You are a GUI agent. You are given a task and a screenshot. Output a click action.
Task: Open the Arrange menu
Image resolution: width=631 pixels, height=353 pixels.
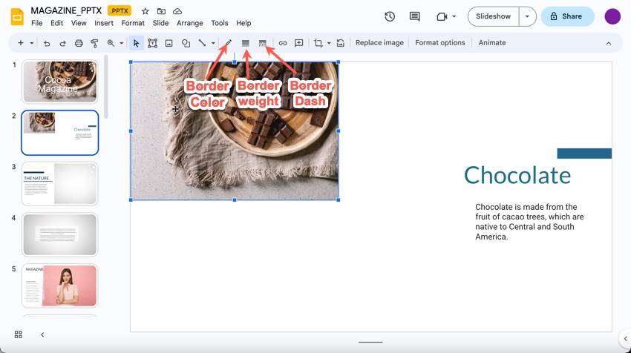[x=189, y=23]
